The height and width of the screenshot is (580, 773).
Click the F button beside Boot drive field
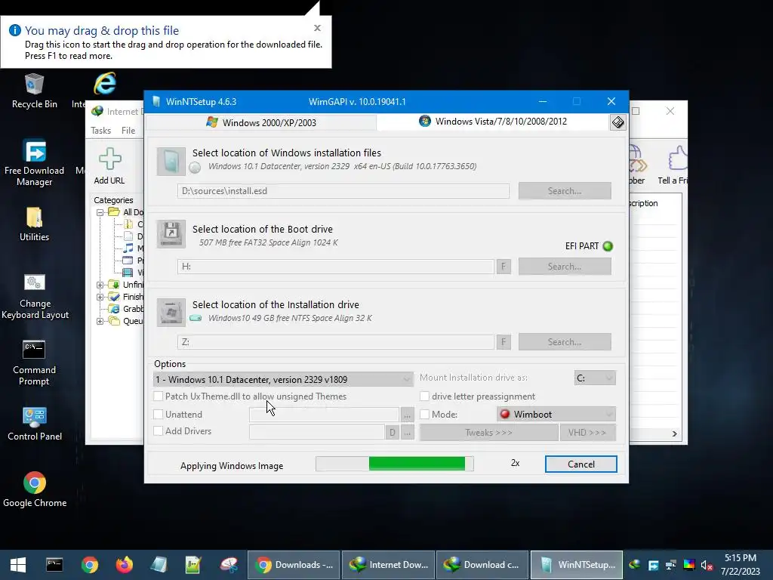pos(504,267)
